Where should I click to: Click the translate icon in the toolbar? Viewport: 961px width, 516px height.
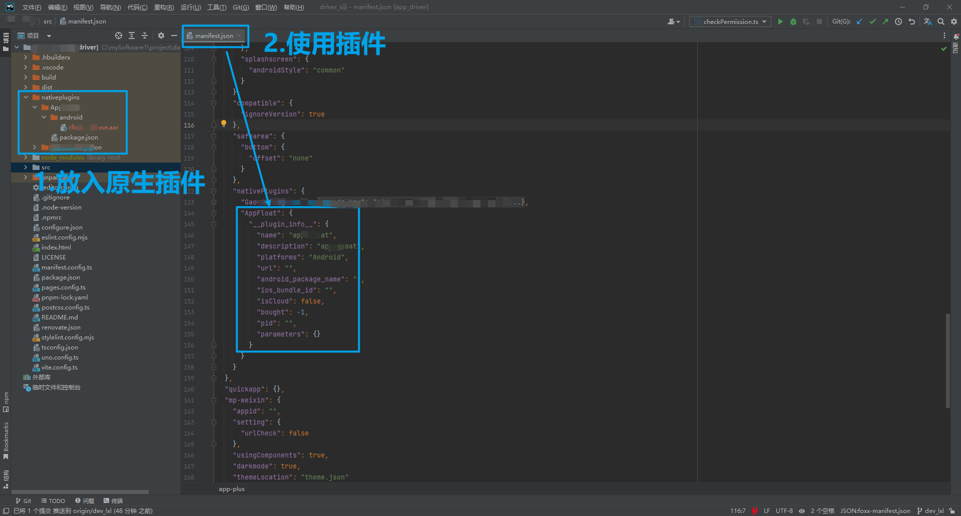point(927,21)
